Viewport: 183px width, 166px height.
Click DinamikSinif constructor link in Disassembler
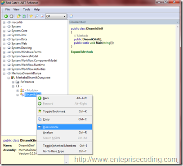(x=91, y=39)
